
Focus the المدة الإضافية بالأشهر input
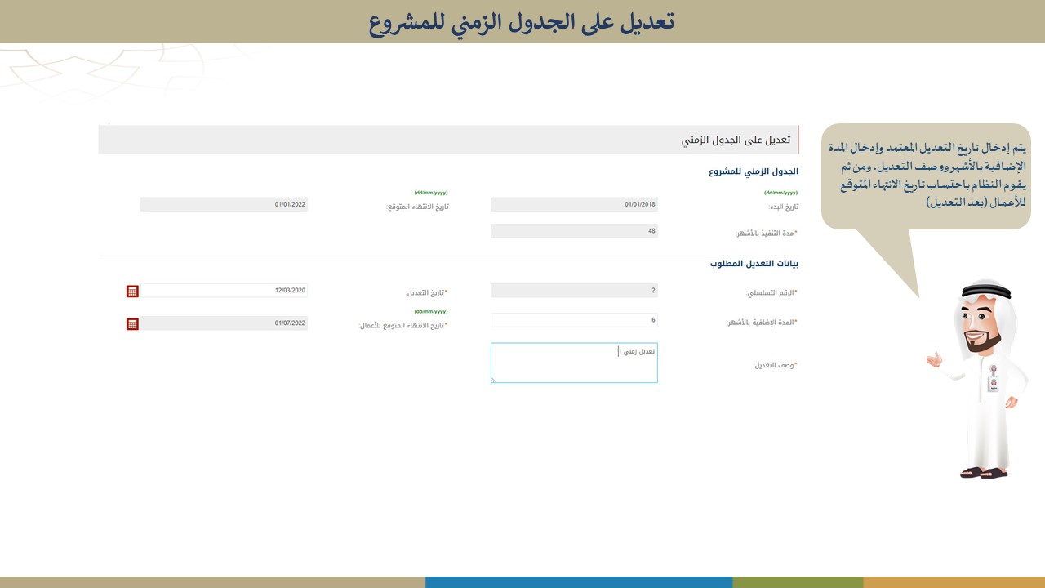[574, 320]
